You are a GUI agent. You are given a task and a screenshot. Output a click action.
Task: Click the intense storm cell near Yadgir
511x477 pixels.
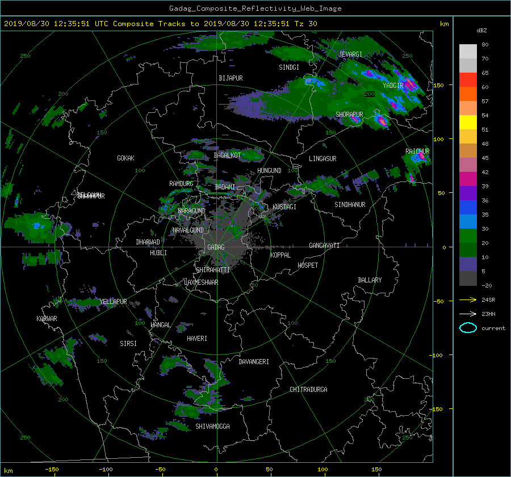coord(410,84)
